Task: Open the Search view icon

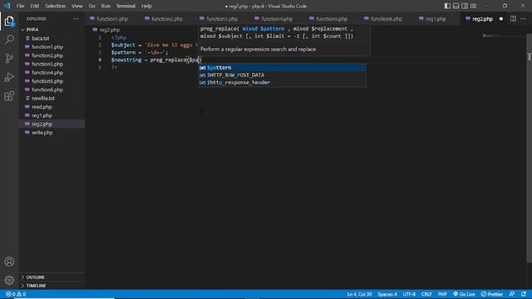Action: [9, 40]
